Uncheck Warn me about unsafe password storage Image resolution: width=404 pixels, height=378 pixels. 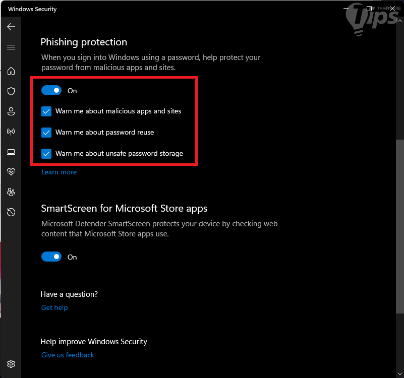coord(46,154)
